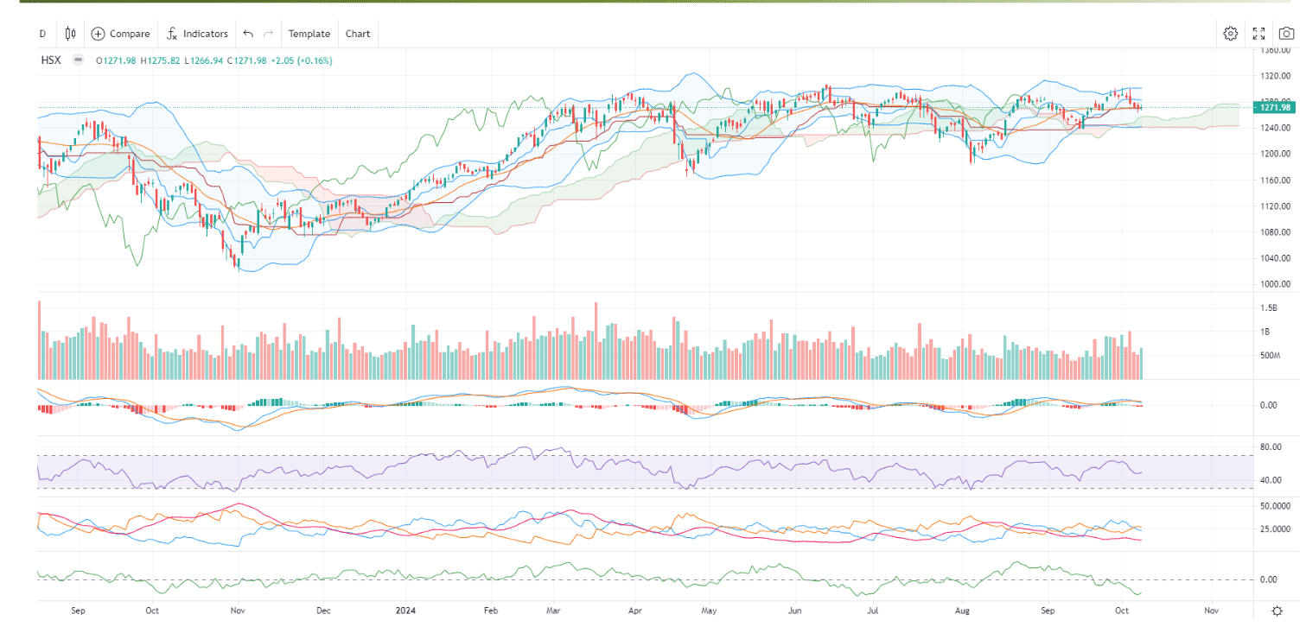Open the D timeframe interval dropdown
The width and height of the screenshot is (1306, 633).
click(41, 34)
